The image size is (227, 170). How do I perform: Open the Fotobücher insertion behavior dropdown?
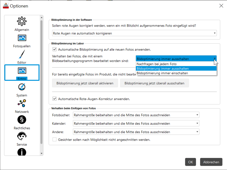coord(136,115)
